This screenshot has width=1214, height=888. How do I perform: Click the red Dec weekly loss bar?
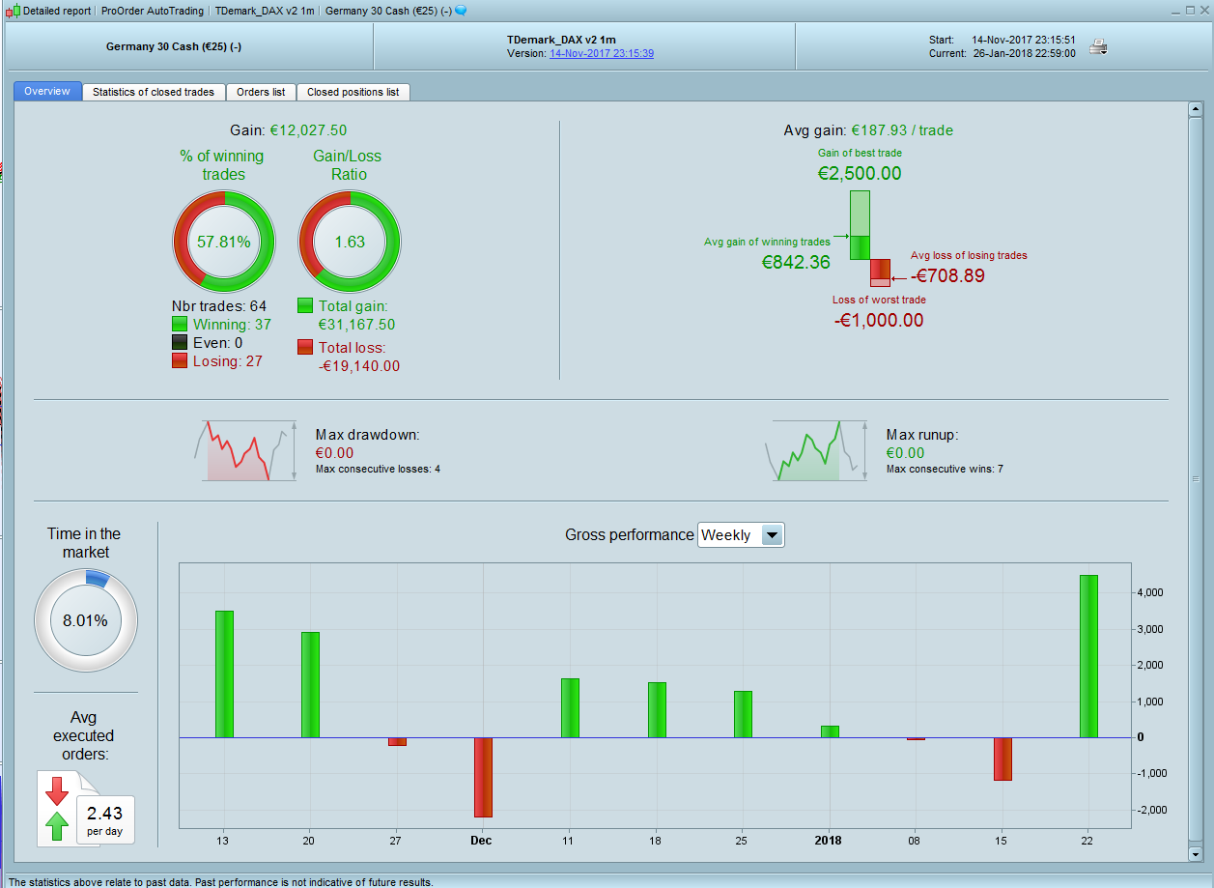pos(483,777)
